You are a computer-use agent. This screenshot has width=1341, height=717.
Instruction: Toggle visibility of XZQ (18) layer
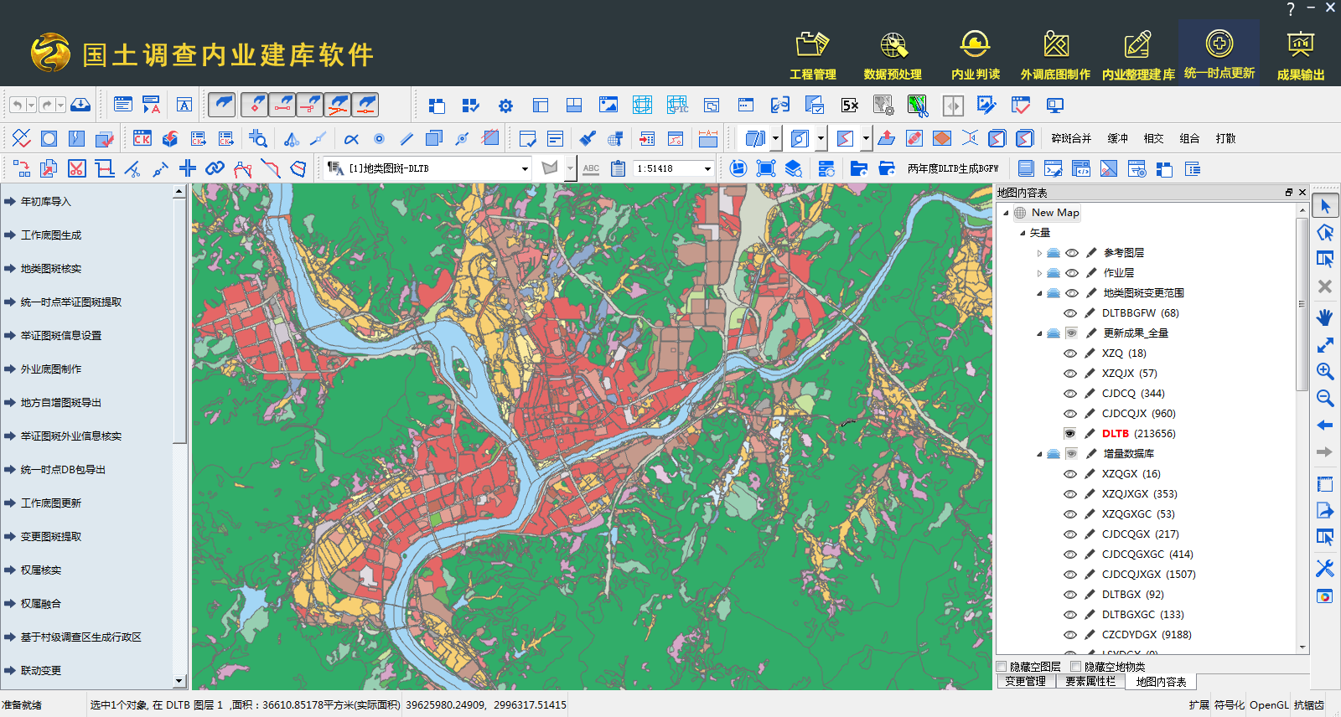coord(1070,353)
